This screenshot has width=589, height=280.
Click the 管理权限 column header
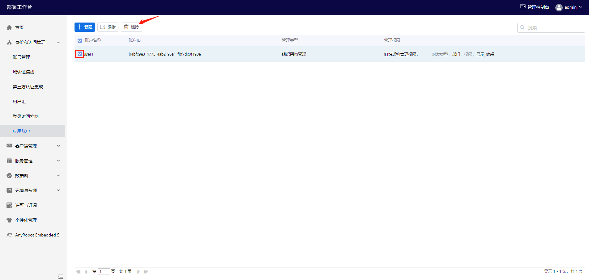(392, 40)
